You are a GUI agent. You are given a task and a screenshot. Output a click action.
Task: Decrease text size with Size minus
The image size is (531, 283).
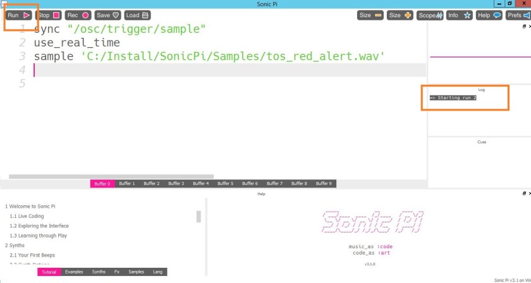click(370, 15)
